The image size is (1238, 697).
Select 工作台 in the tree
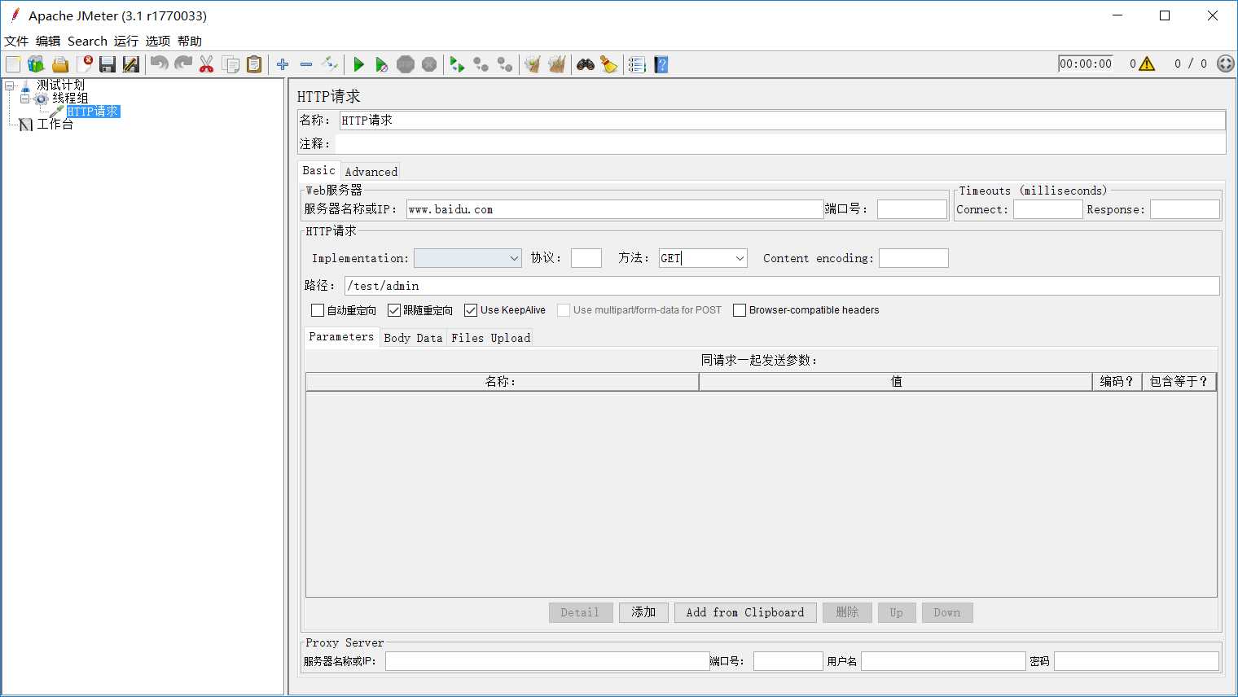[55, 124]
